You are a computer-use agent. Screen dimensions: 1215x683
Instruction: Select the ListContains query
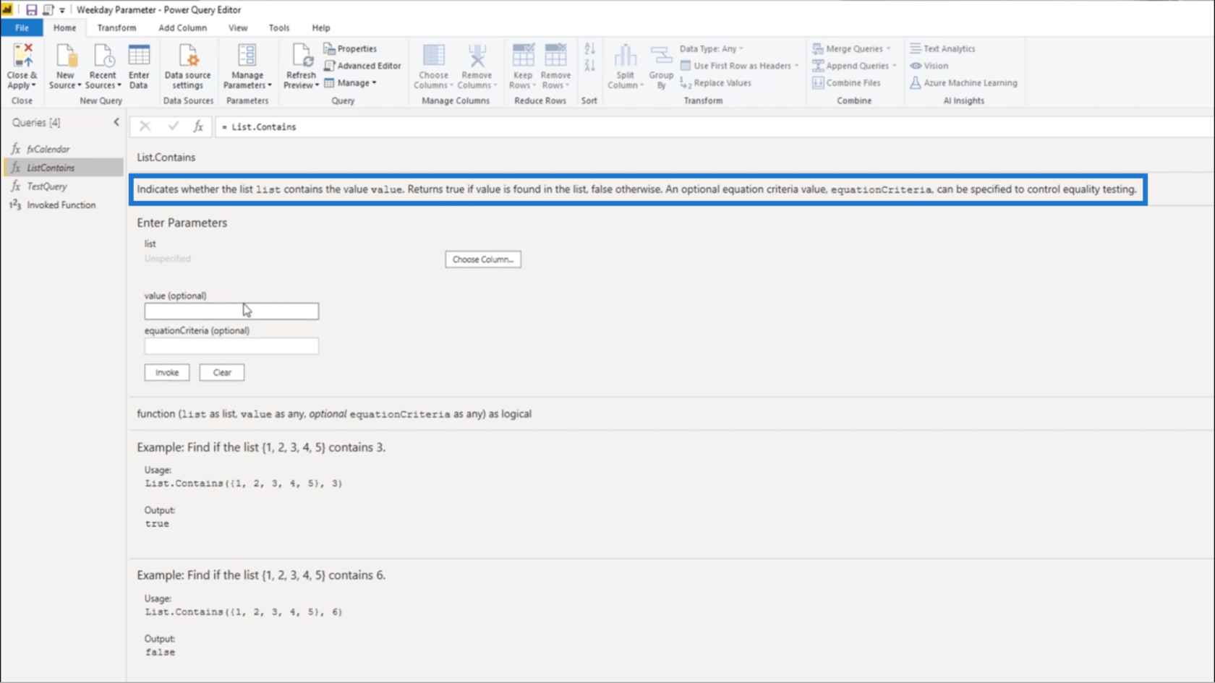[64, 168]
